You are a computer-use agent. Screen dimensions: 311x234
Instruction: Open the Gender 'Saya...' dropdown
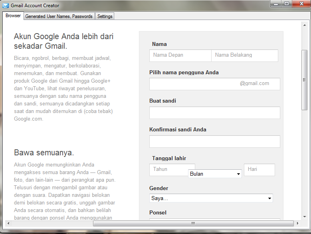[x=211, y=198]
